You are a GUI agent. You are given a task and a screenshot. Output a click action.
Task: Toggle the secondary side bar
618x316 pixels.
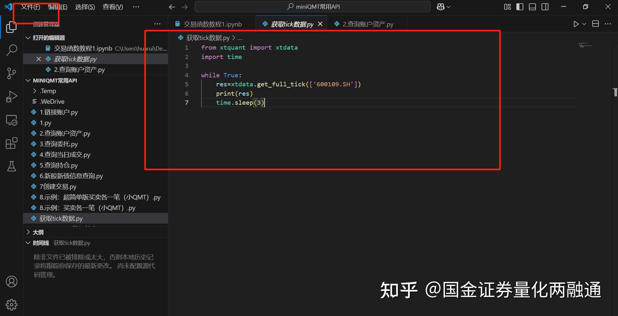tap(545, 6)
